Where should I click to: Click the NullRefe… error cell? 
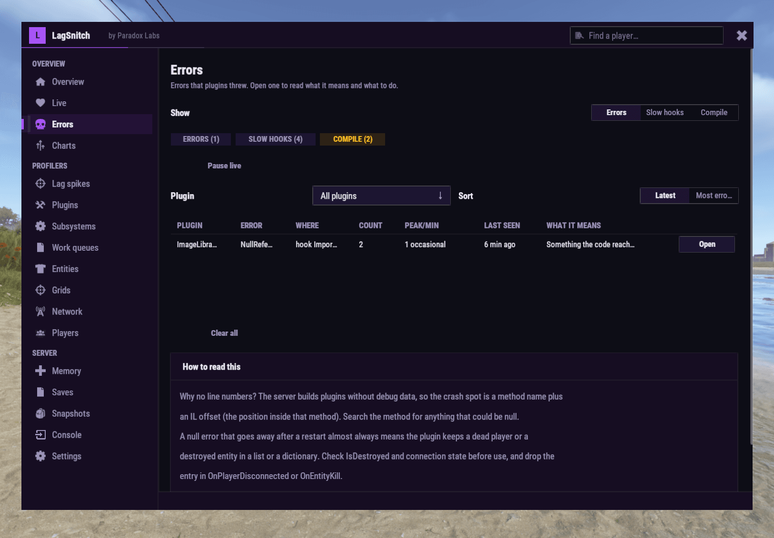click(257, 245)
